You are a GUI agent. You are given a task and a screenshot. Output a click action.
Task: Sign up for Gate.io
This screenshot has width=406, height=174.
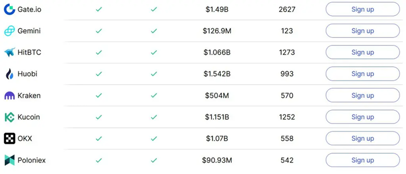coord(363,9)
